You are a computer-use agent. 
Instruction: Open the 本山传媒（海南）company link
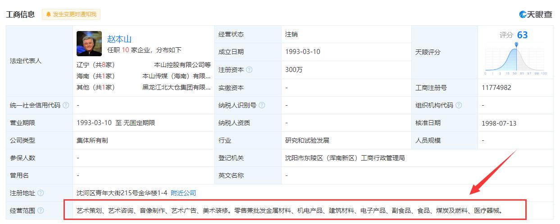[x=176, y=76]
